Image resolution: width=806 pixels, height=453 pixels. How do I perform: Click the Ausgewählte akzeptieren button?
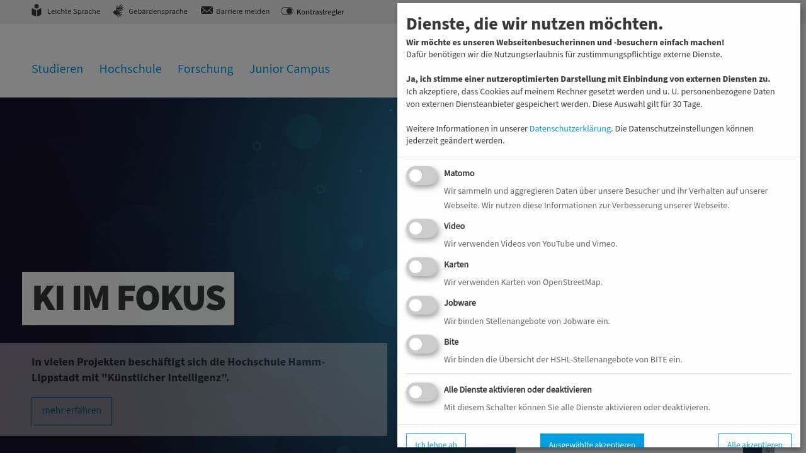tap(592, 443)
